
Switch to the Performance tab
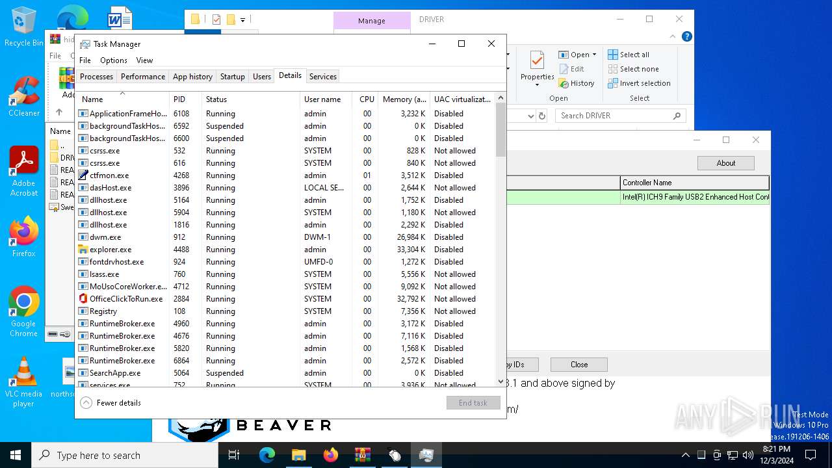pyautogui.click(x=143, y=77)
